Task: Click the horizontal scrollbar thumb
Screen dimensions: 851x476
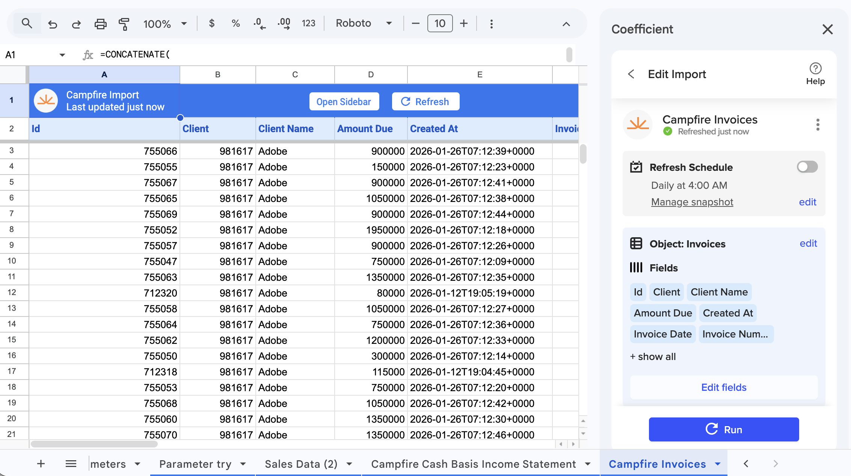Action: tap(94, 444)
